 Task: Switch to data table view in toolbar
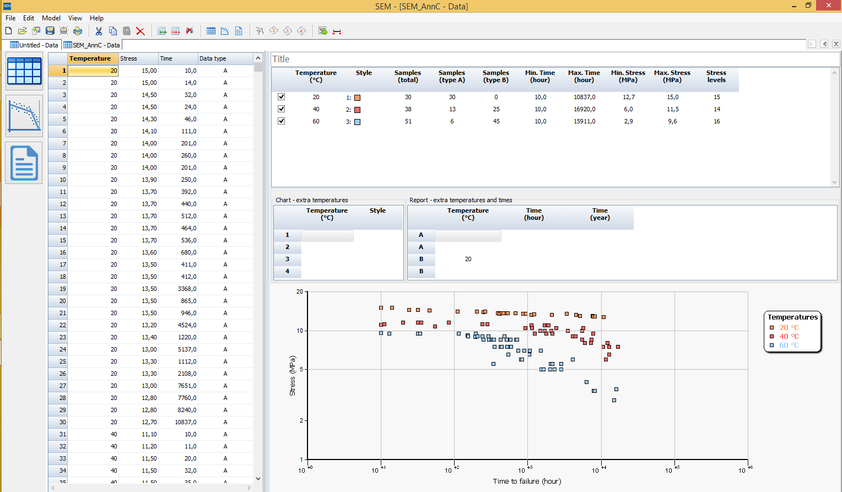pyautogui.click(x=211, y=31)
